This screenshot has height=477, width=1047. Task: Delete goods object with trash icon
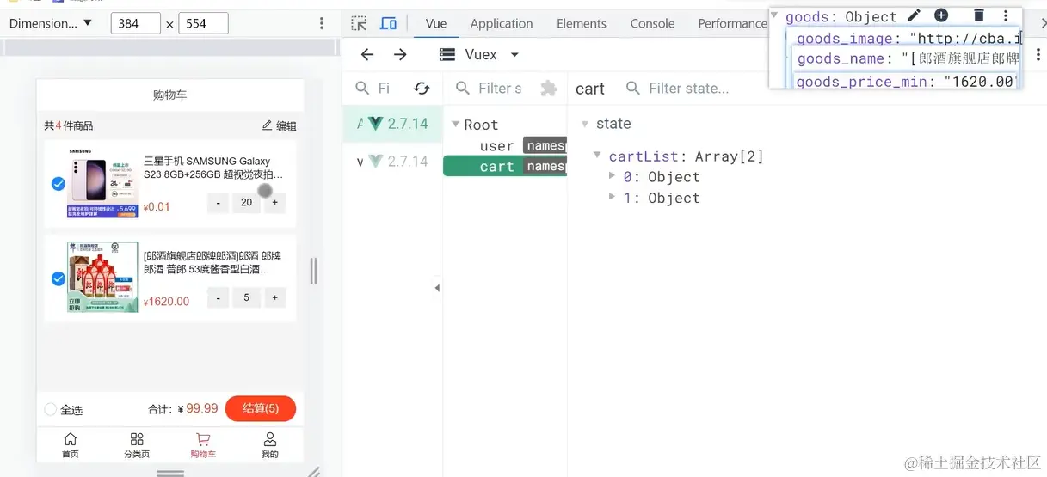(x=979, y=15)
